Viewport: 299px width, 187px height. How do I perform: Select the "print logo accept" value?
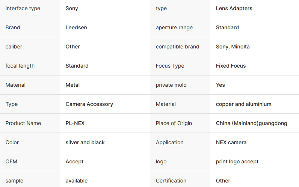tap(237, 161)
